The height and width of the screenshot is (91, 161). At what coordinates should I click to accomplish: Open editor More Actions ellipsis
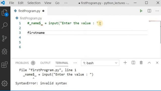pos(157,11)
